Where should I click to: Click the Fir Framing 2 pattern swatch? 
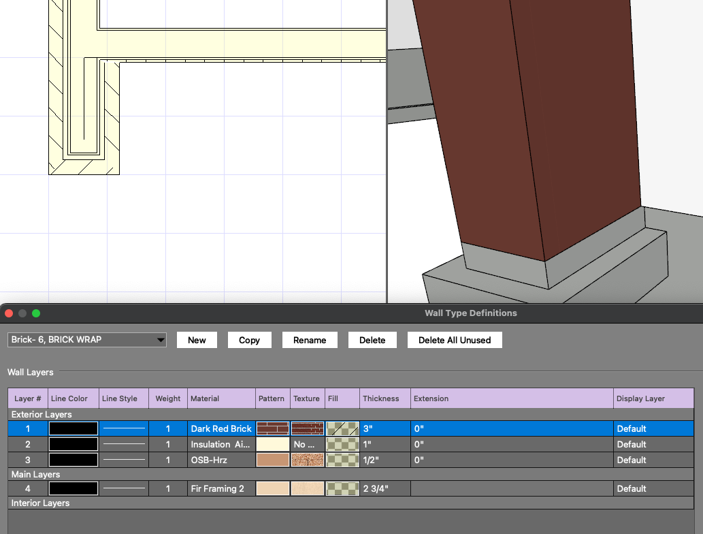click(x=273, y=488)
